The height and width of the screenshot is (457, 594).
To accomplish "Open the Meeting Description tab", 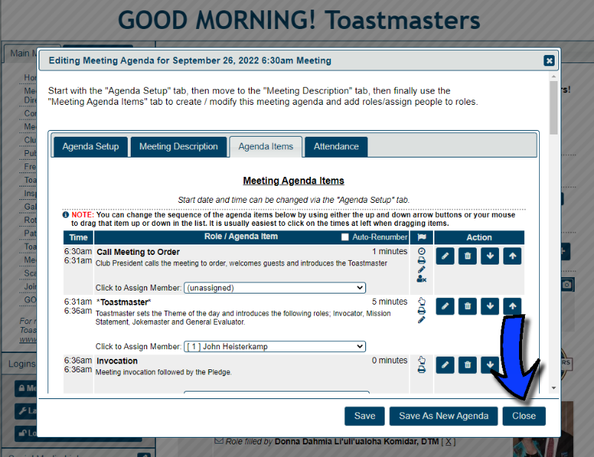I will point(178,146).
